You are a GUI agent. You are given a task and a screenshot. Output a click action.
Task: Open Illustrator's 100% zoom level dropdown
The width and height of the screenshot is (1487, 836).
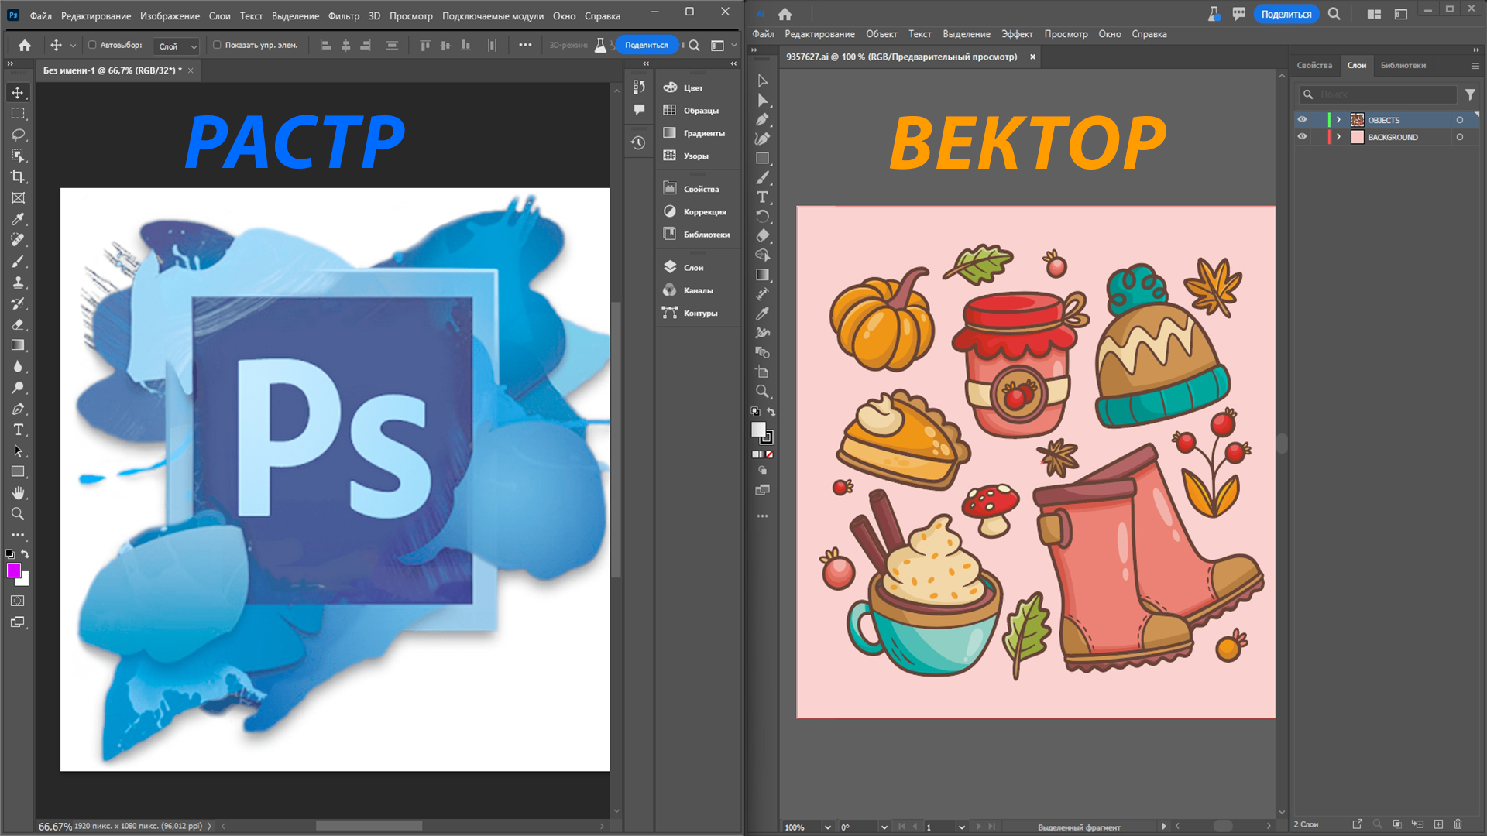click(827, 827)
